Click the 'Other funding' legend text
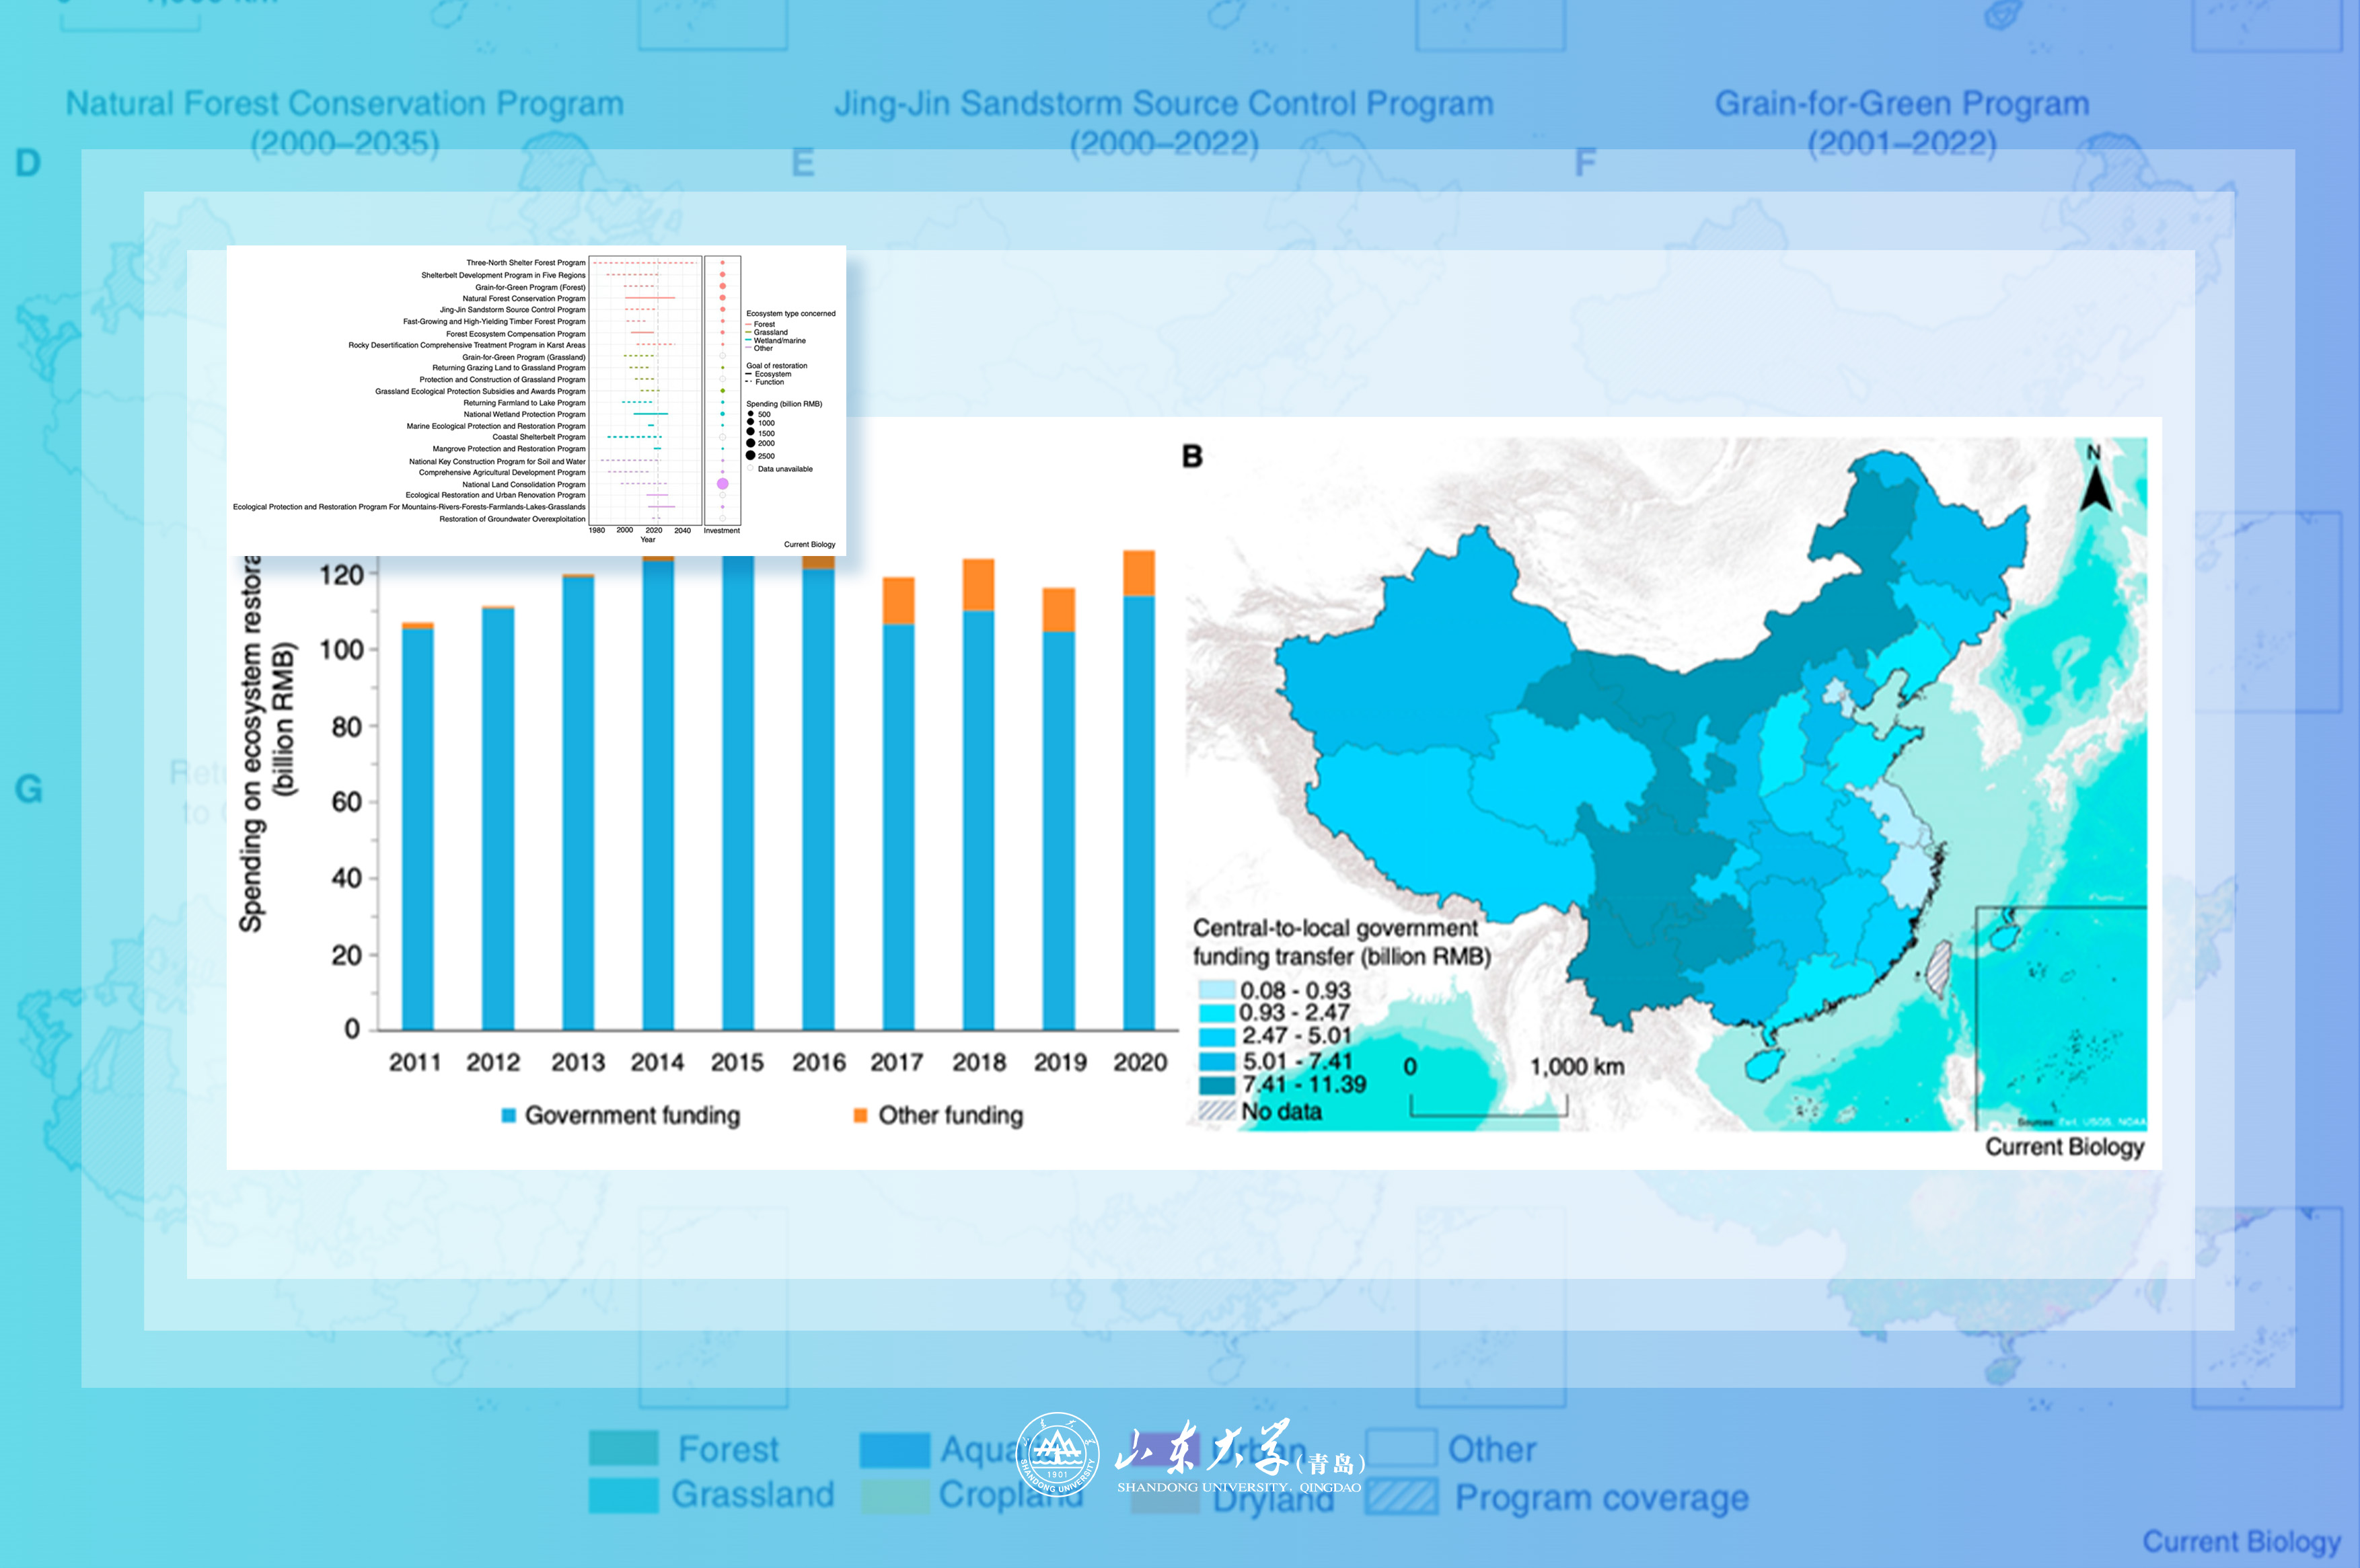The width and height of the screenshot is (2360, 1568). point(951,1115)
